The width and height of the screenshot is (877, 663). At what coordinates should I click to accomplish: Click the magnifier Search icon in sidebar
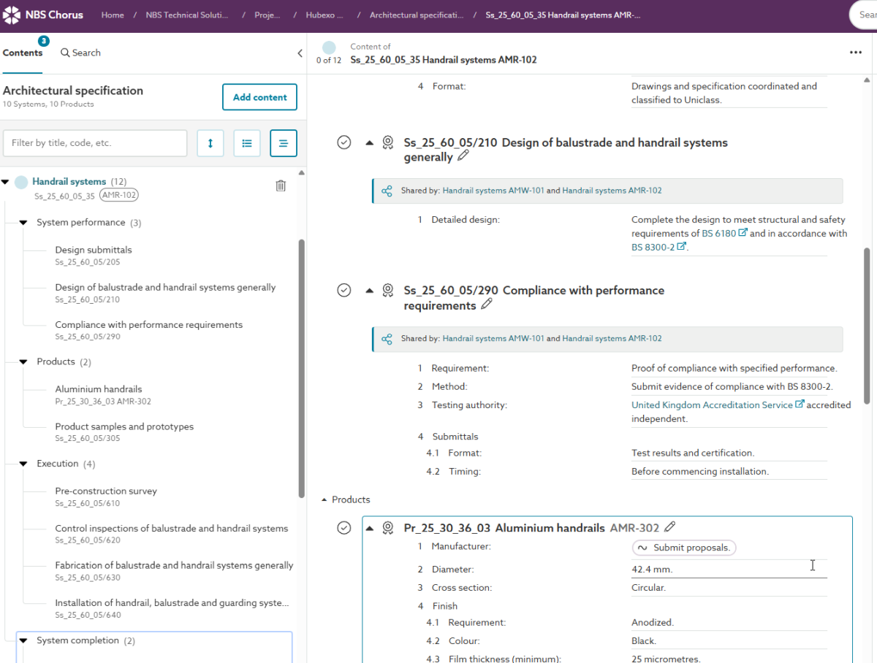65,53
